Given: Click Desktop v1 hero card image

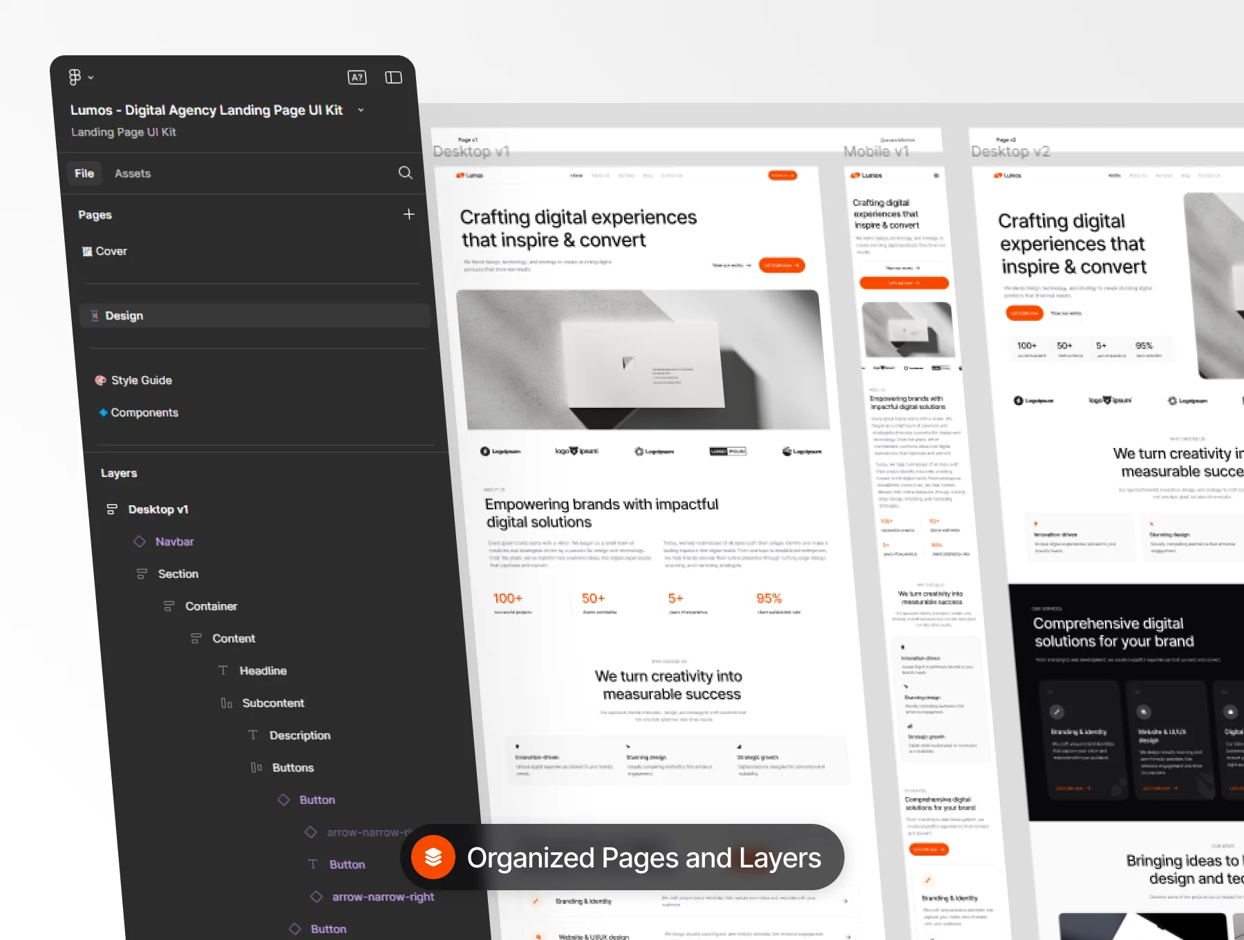Looking at the screenshot, I should click(x=644, y=359).
